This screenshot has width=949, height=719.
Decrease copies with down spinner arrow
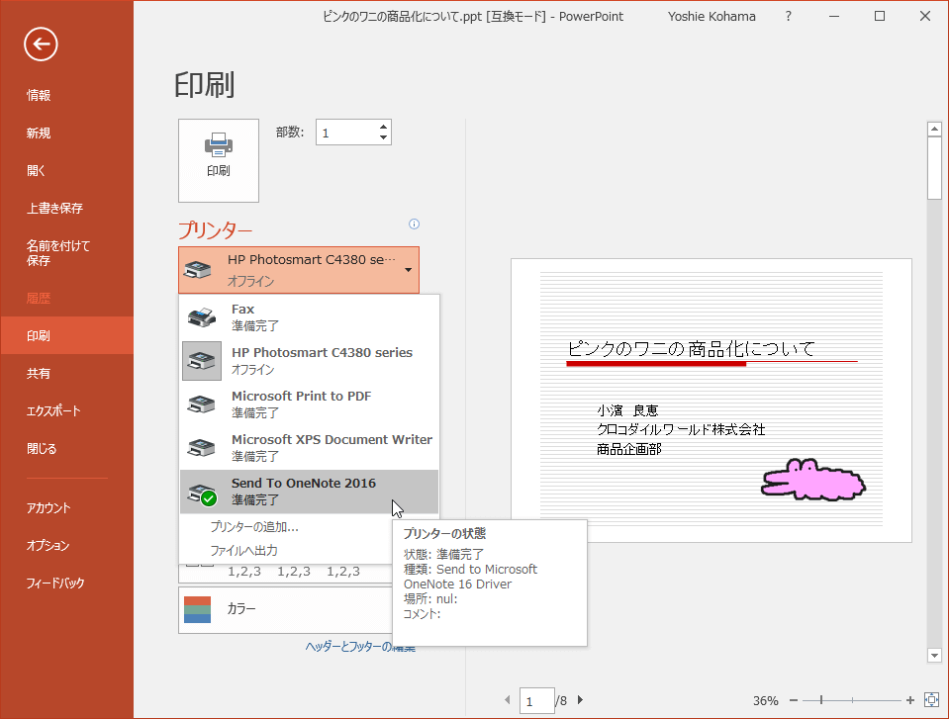click(383, 137)
